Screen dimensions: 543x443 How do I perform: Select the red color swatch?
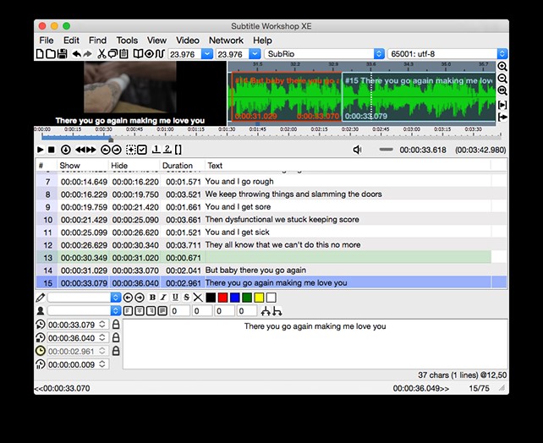tap(223, 298)
